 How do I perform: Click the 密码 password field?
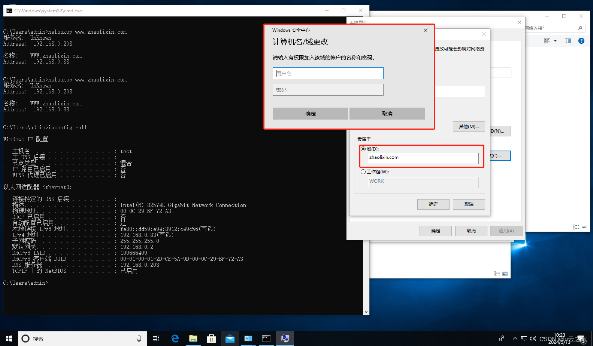click(x=328, y=90)
